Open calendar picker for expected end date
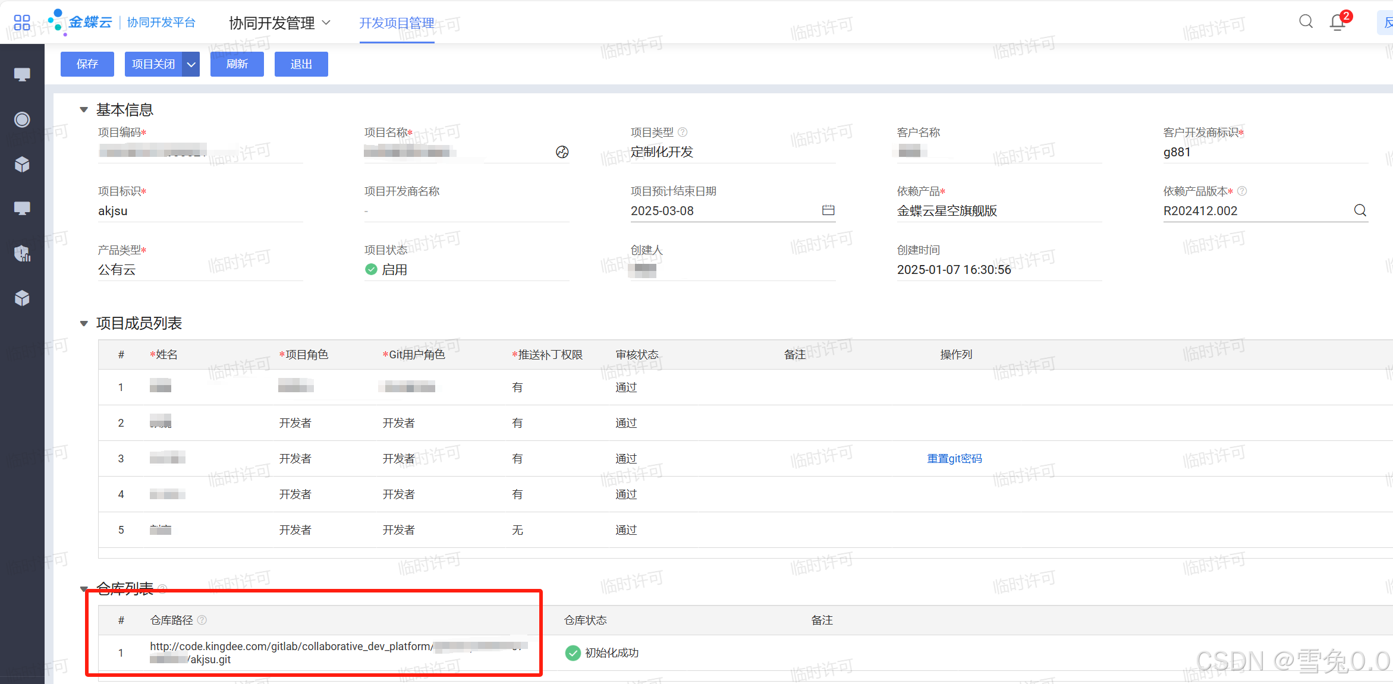 (x=828, y=210)
